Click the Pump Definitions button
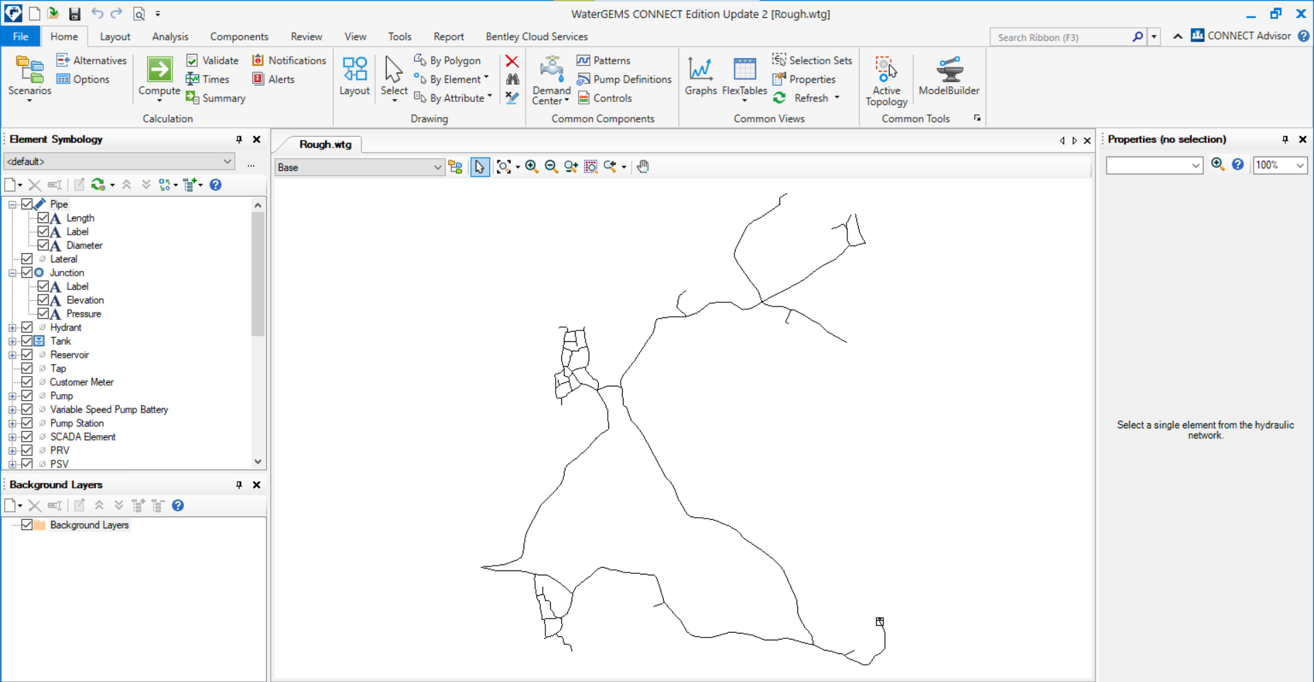 pos(624,79)
